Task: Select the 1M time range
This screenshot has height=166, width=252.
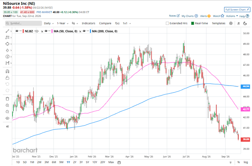Action: (32, 162)
